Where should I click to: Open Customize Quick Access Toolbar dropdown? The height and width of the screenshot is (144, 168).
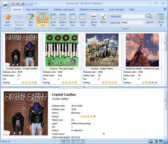[36, 3]
